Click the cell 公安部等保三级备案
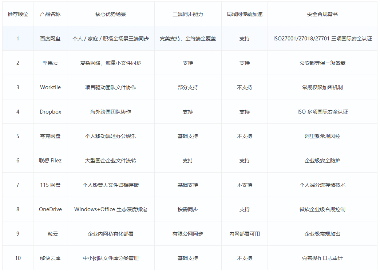This screenshot has width=380, height=272. tap(322, 63)
